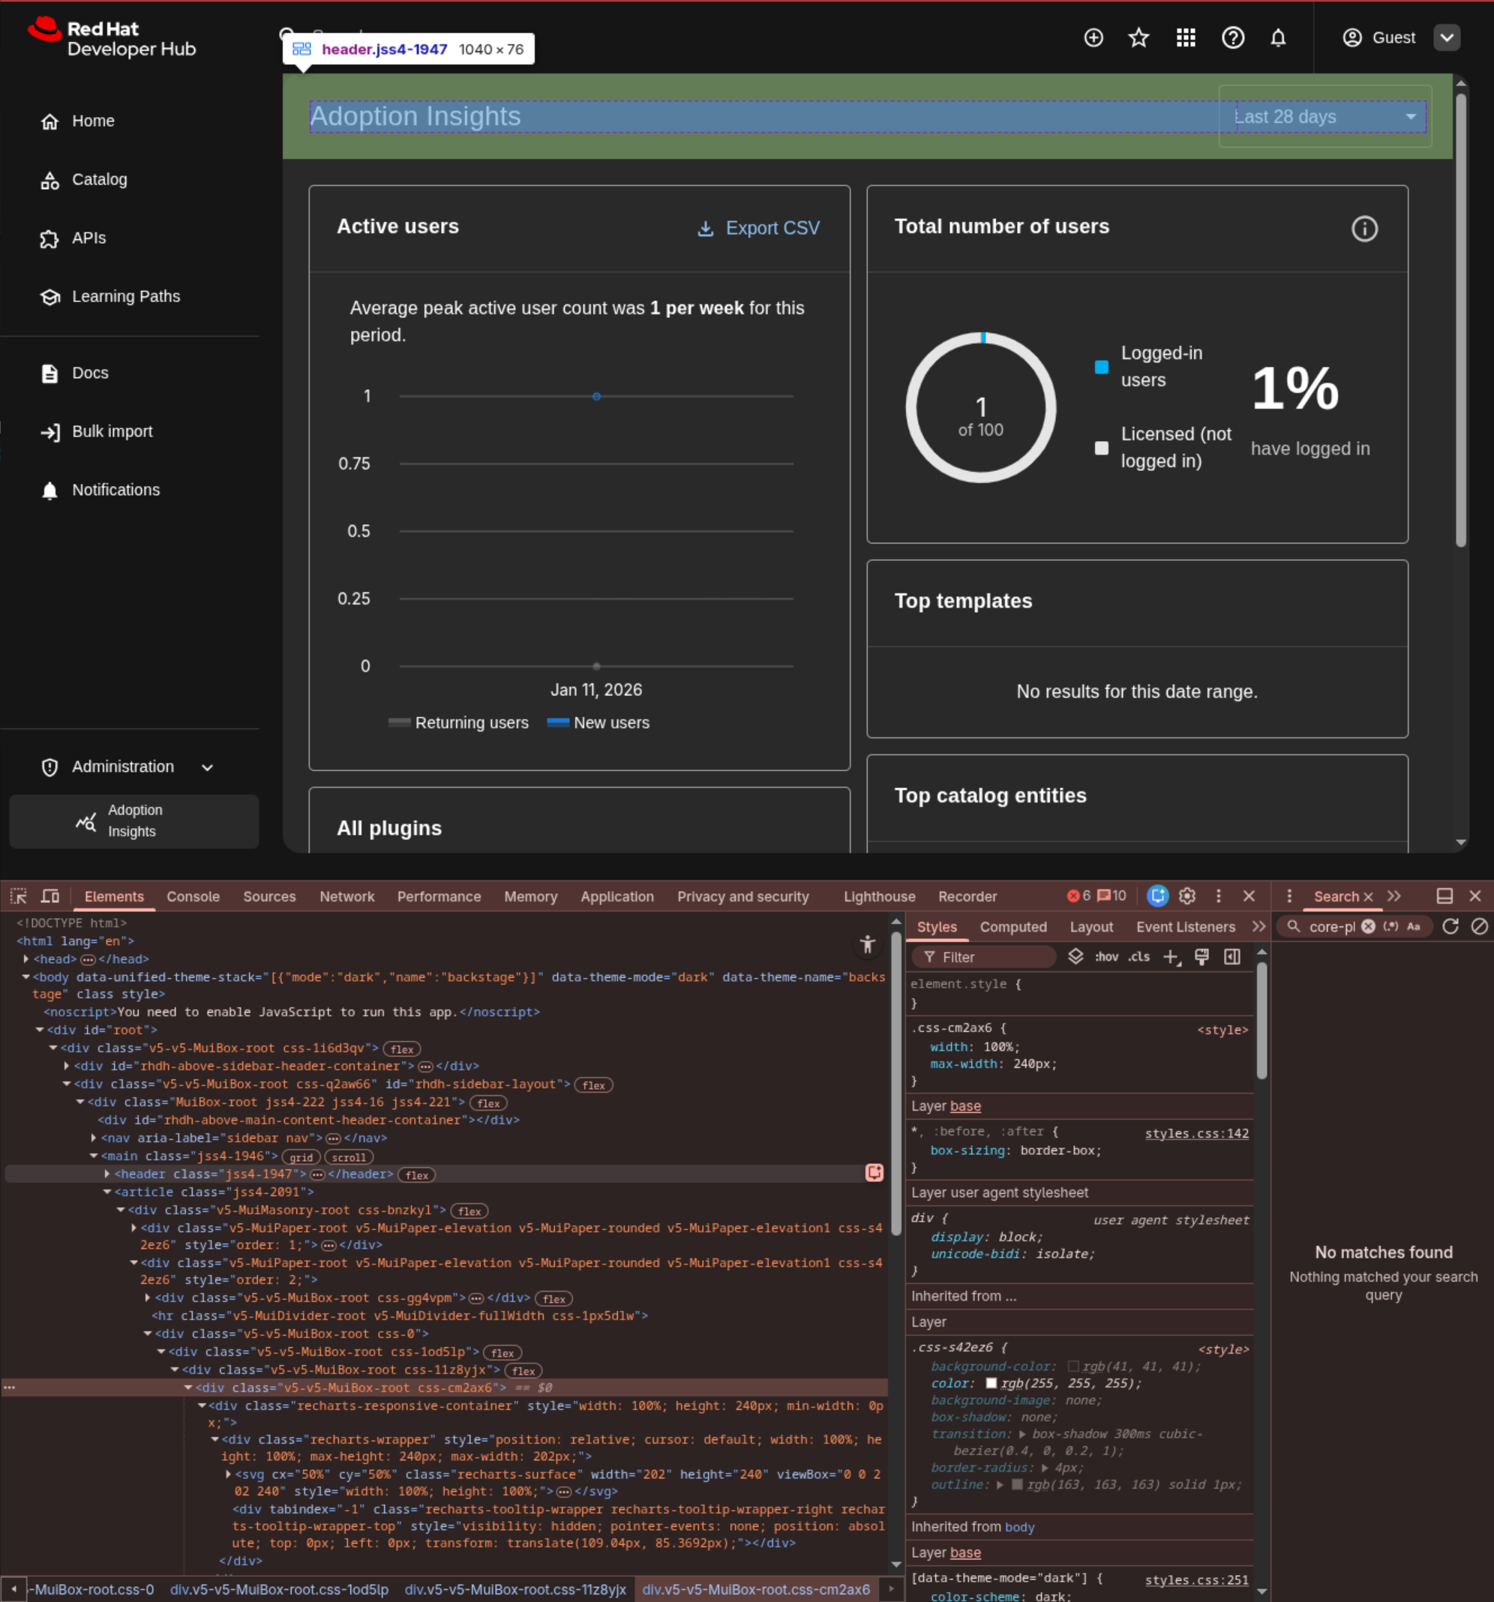Click the starred items star icon

[x=1138, y=37]
